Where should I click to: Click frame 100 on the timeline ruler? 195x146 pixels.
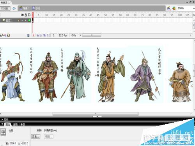180,15
